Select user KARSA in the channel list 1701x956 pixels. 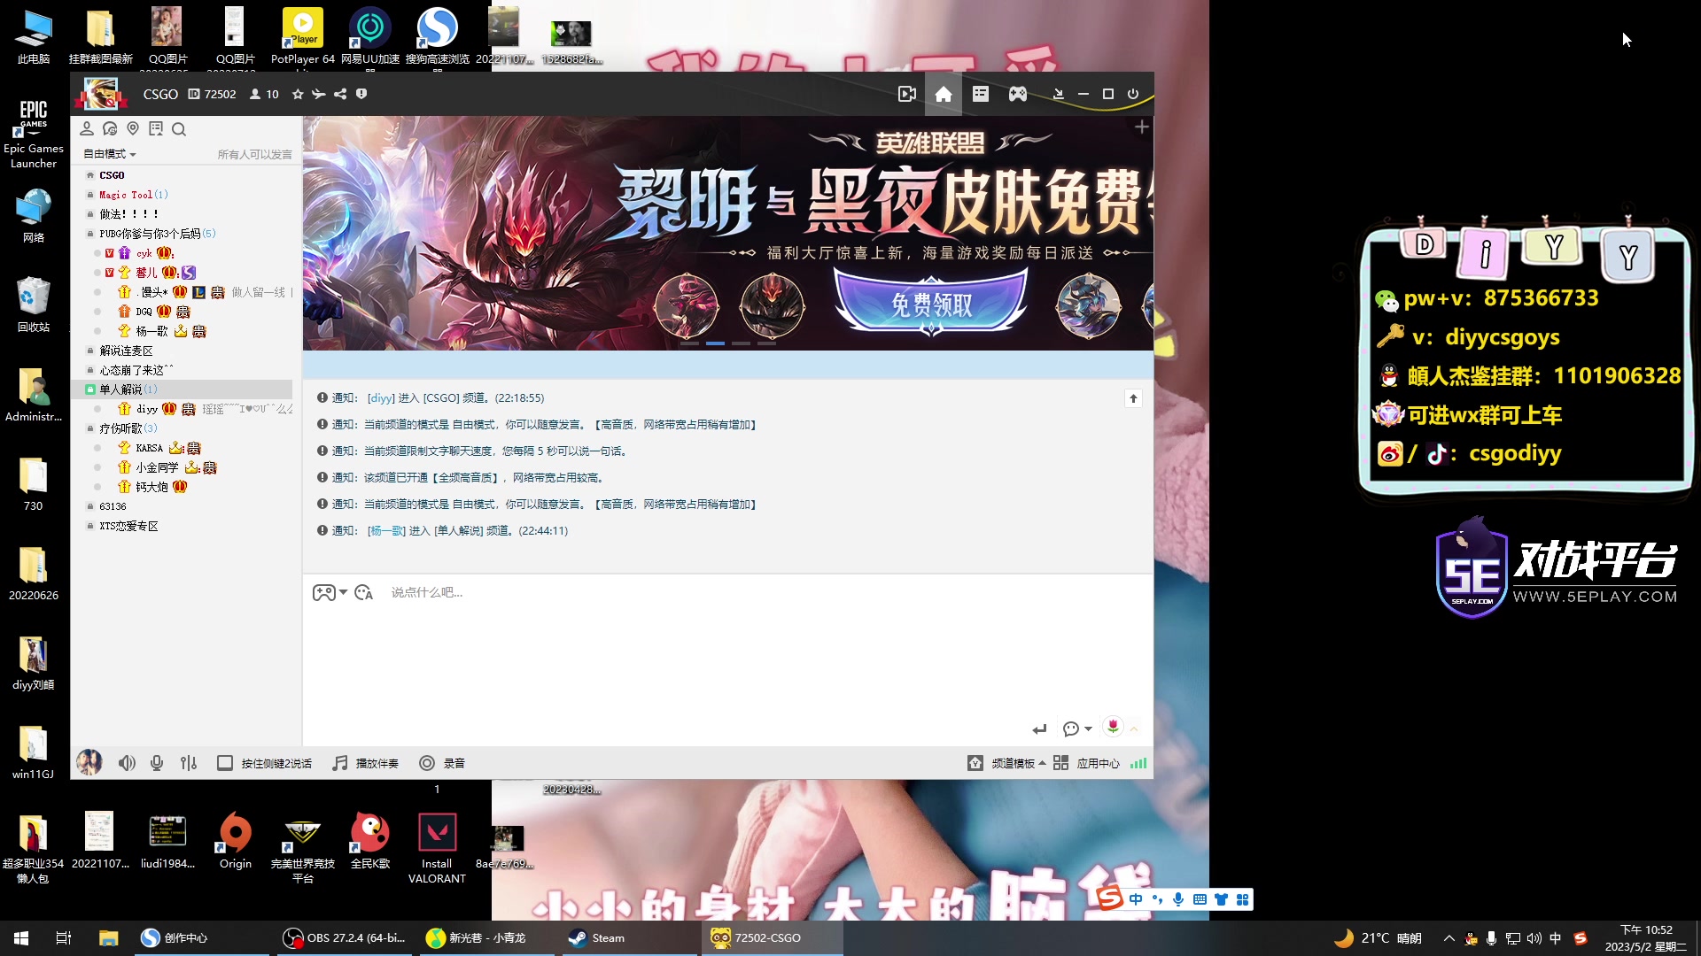click(x=149, y=448)
